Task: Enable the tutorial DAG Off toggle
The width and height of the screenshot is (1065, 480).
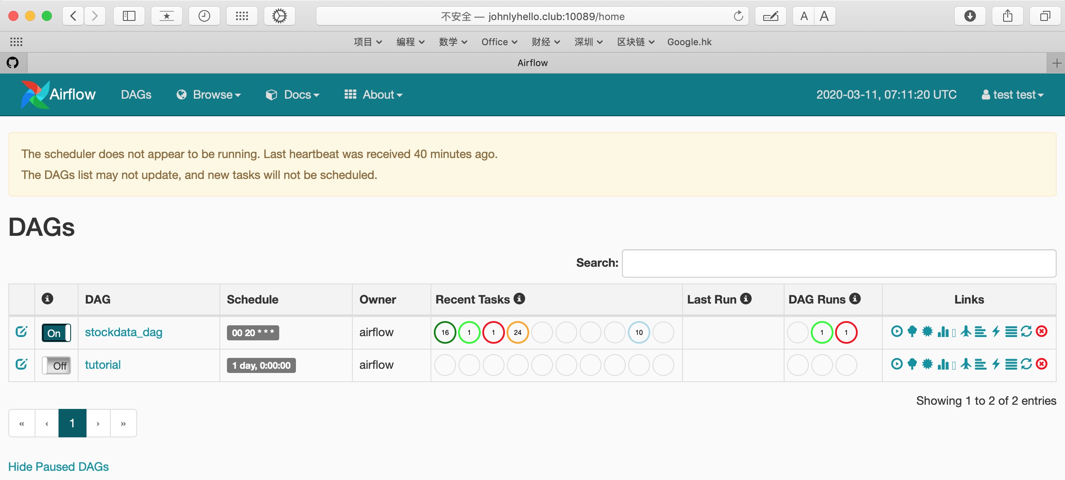Action: (x=56, y=365)
